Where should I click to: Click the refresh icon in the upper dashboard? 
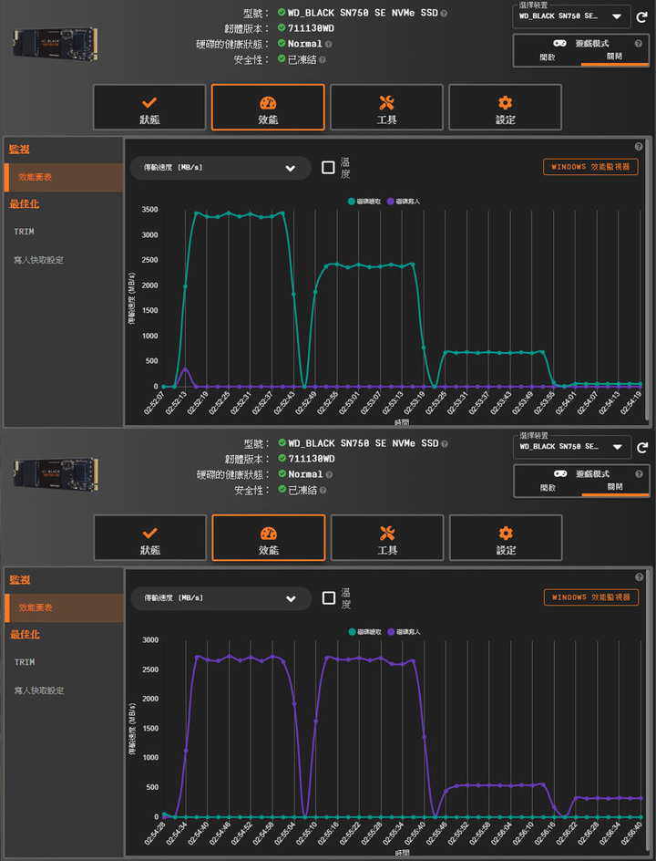(x=641, y=17)
